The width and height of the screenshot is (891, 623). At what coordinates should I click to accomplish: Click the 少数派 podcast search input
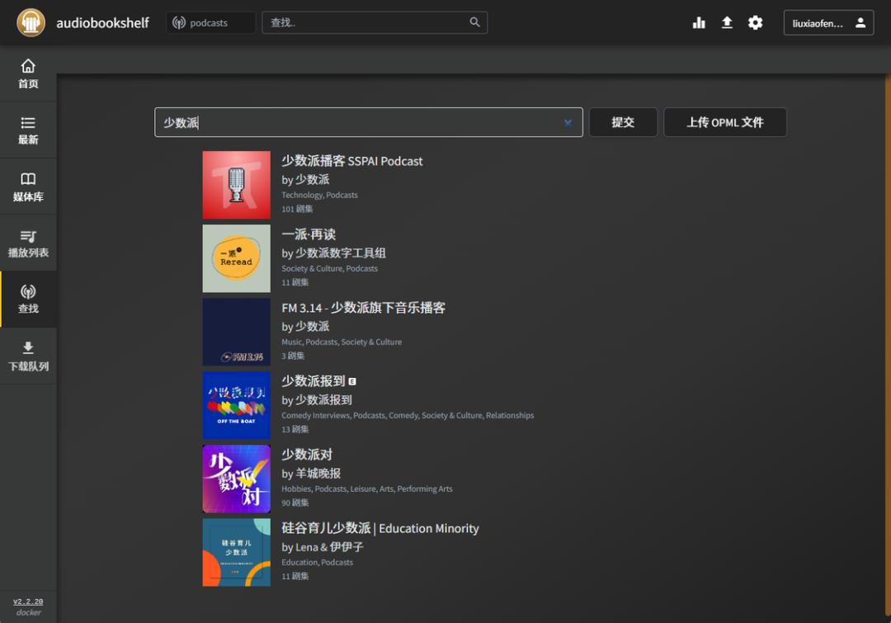[x=368, y=122]
